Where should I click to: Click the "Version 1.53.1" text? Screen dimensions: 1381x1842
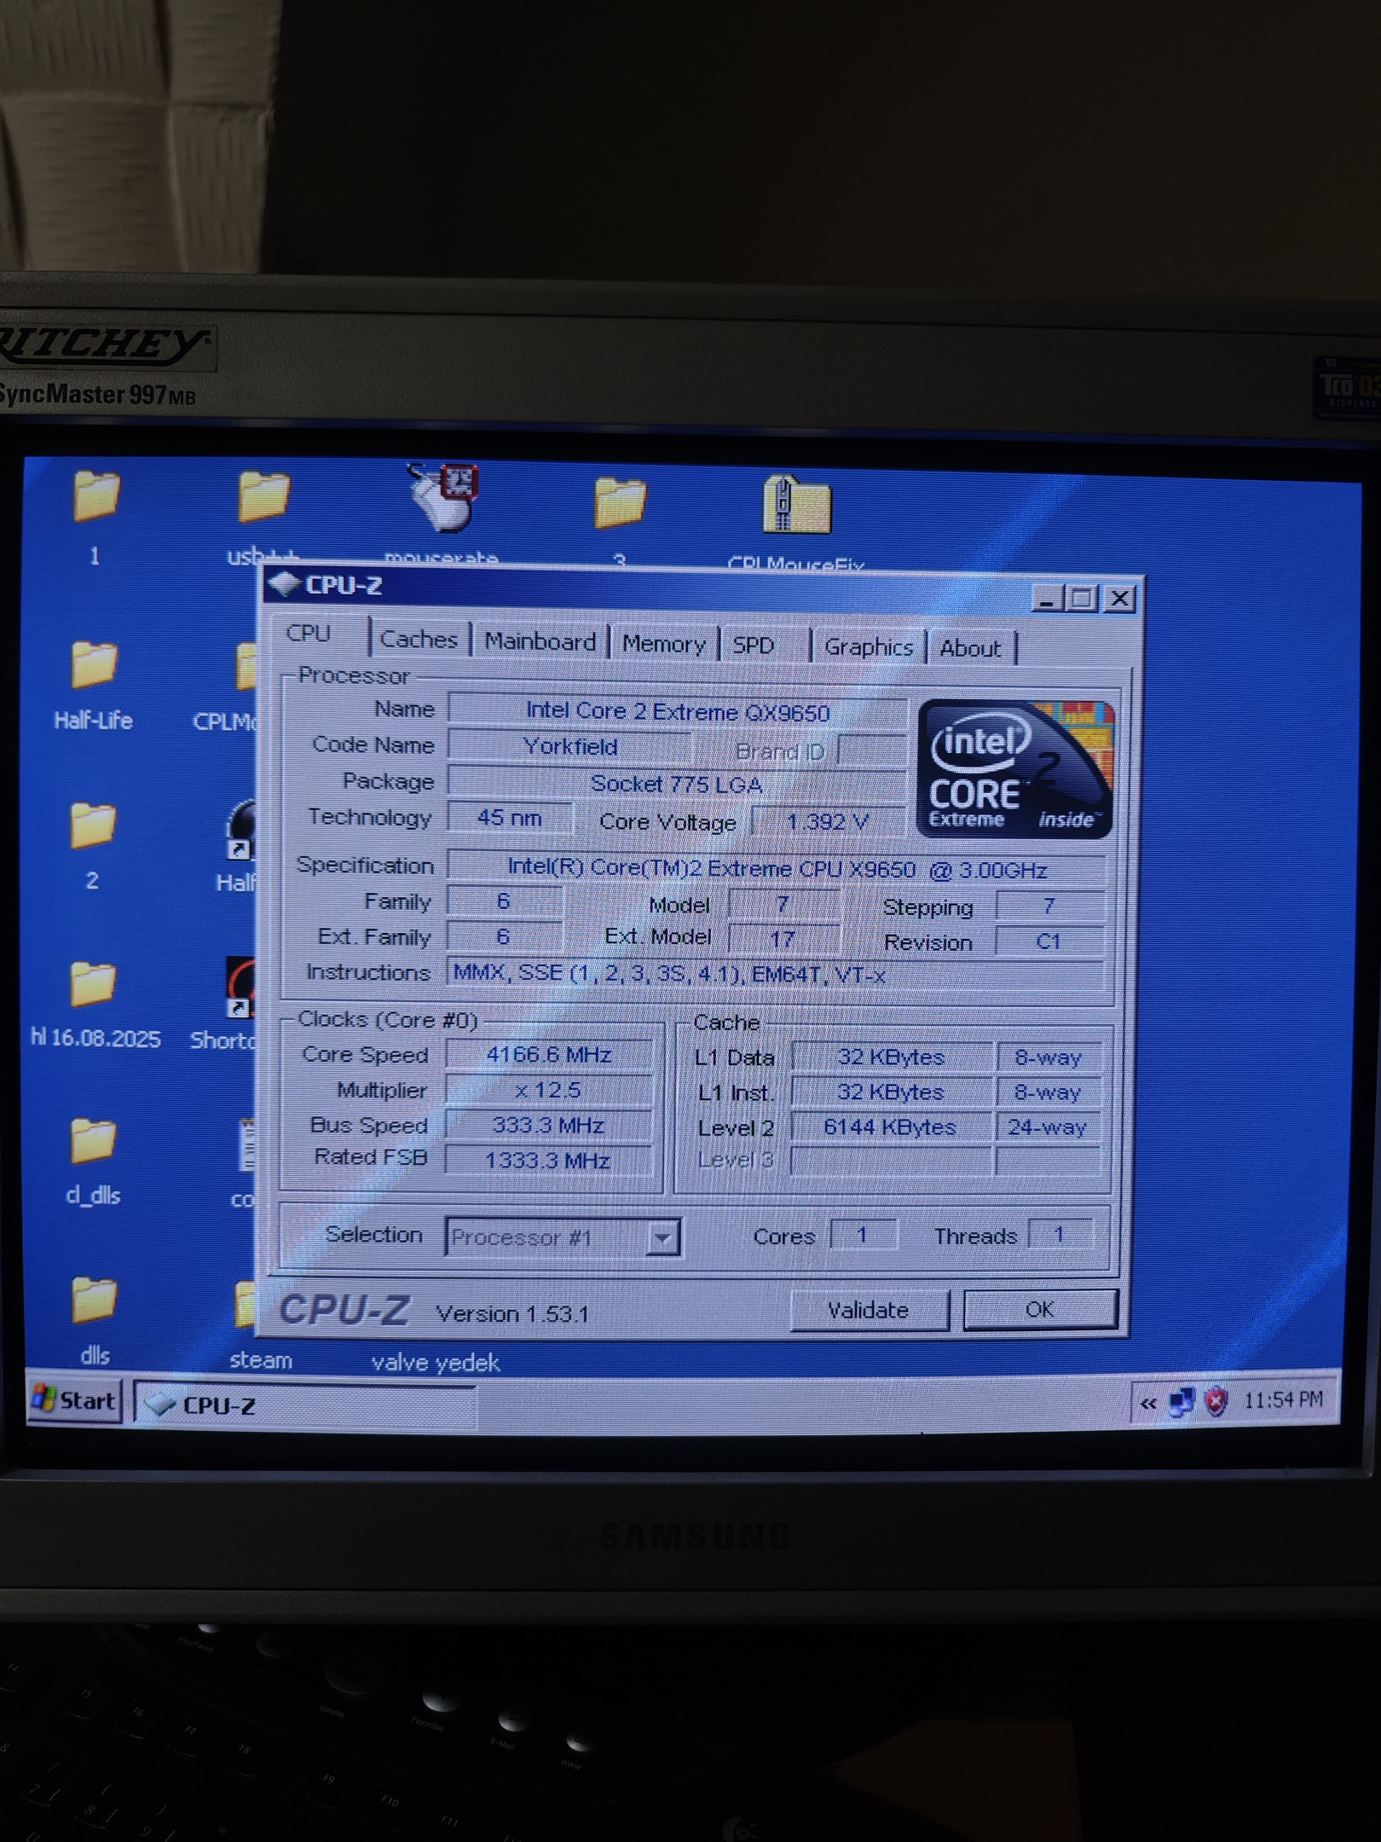[512, 1314]
